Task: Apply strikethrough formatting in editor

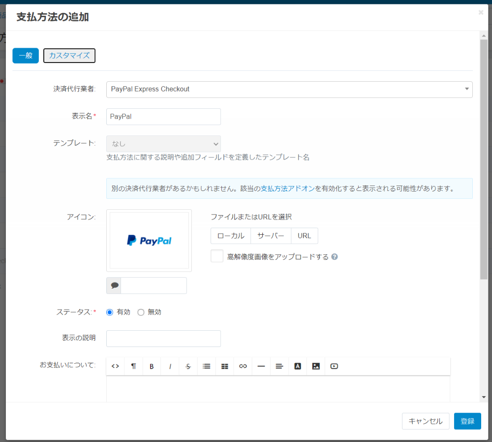Action: click(x=188, y=366)
